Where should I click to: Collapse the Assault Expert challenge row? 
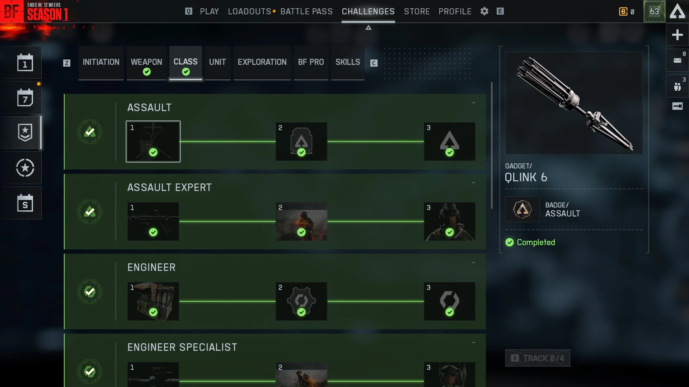tap(474, 183)
